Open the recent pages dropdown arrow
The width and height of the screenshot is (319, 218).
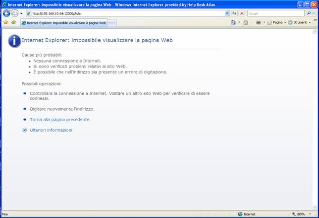click(21, 13)
